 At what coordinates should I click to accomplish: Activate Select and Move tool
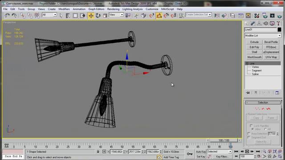(x=91, y=16)
